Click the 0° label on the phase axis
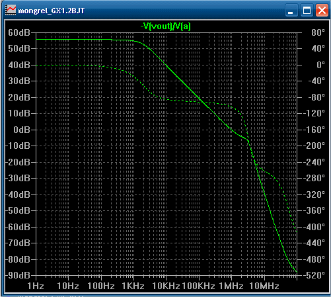The width and height of the screenshot is (331, 297). coord(320,65)
